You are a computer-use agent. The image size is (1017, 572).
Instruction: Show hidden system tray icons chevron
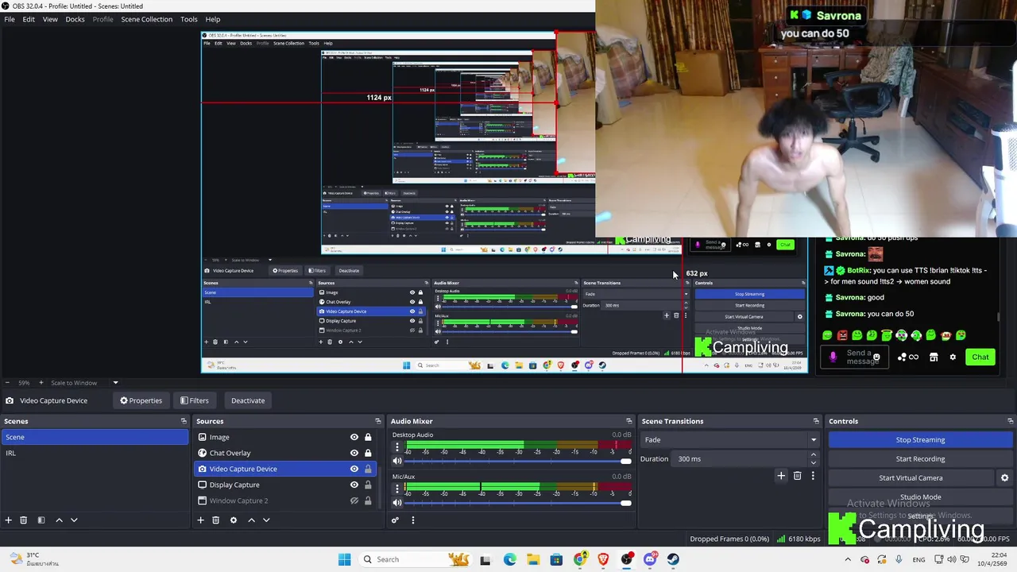pos(848,559)
